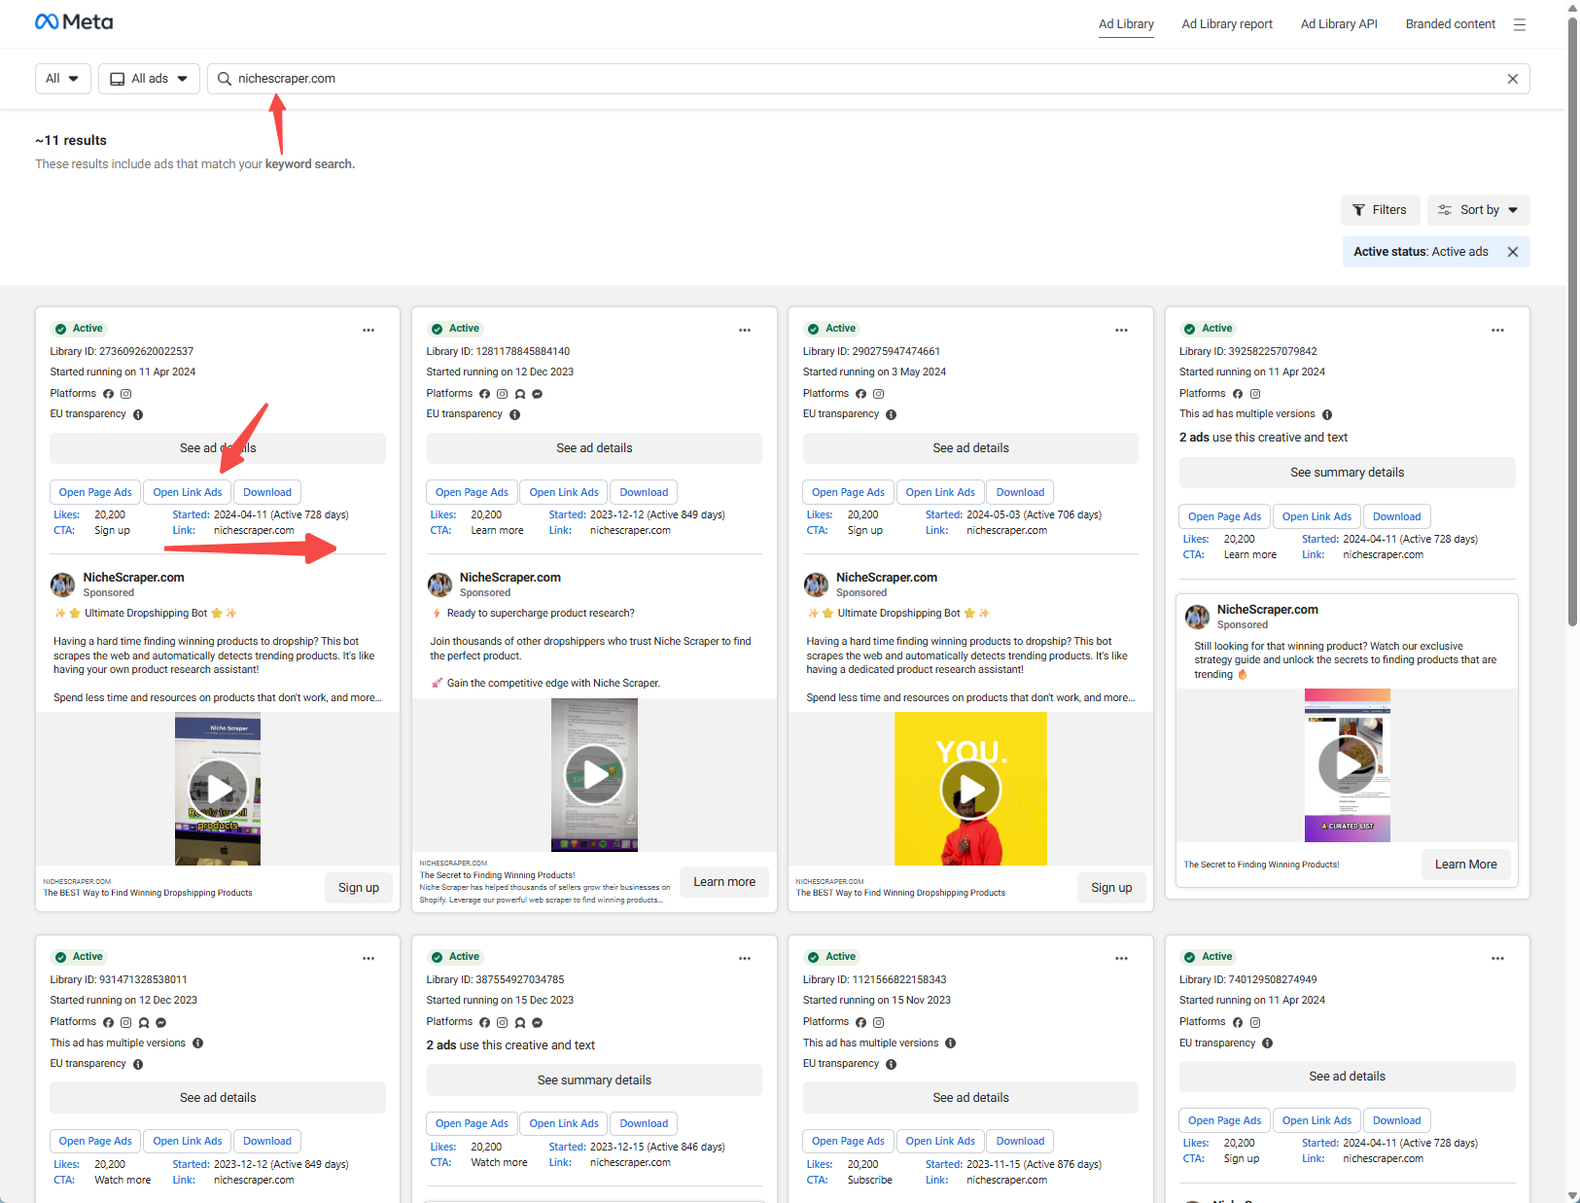Open three-dot menu for ad 392582257079842
Image resolution: width=1580 pixels, height=1203 pixels.
coord(1497,331)
